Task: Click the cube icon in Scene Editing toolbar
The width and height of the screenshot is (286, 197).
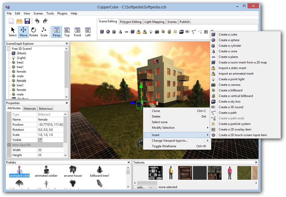Action: coord(102,32)
